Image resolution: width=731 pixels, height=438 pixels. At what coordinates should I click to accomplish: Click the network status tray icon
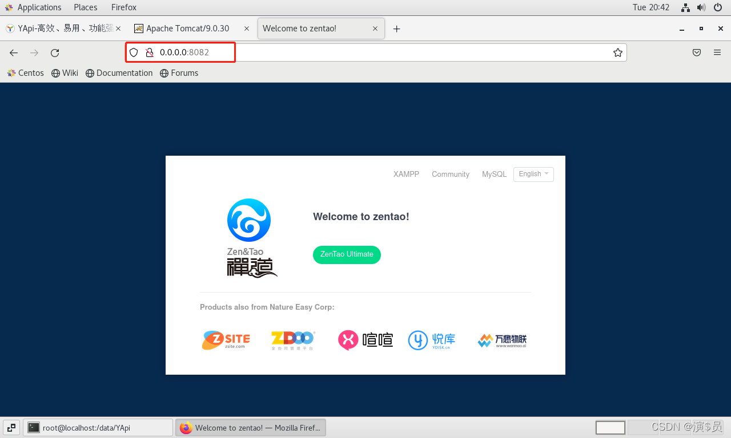click(x=686, y=7)
